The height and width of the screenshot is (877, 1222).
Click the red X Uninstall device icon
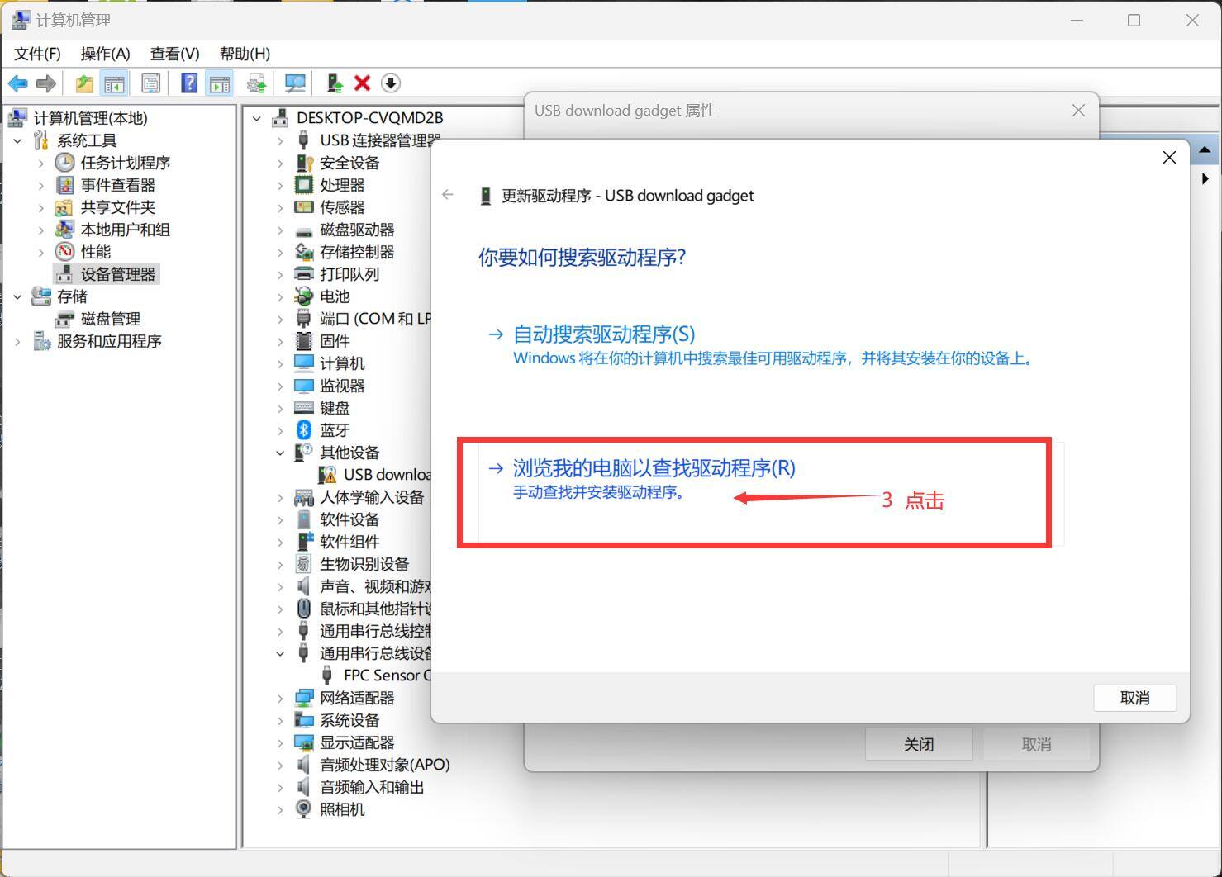pos(362,83)
